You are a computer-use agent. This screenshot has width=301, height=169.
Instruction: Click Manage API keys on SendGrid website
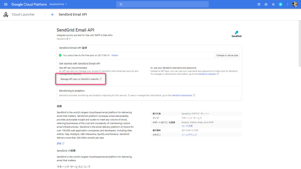coord(81,79)
